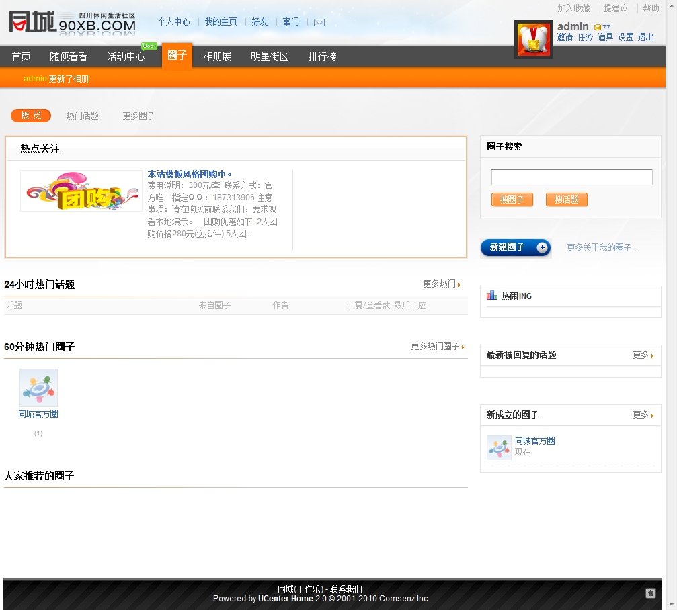Select the 概览 tab

coord(31,115)
